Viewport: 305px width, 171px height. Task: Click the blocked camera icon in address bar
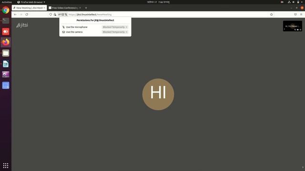coord(62,15)
